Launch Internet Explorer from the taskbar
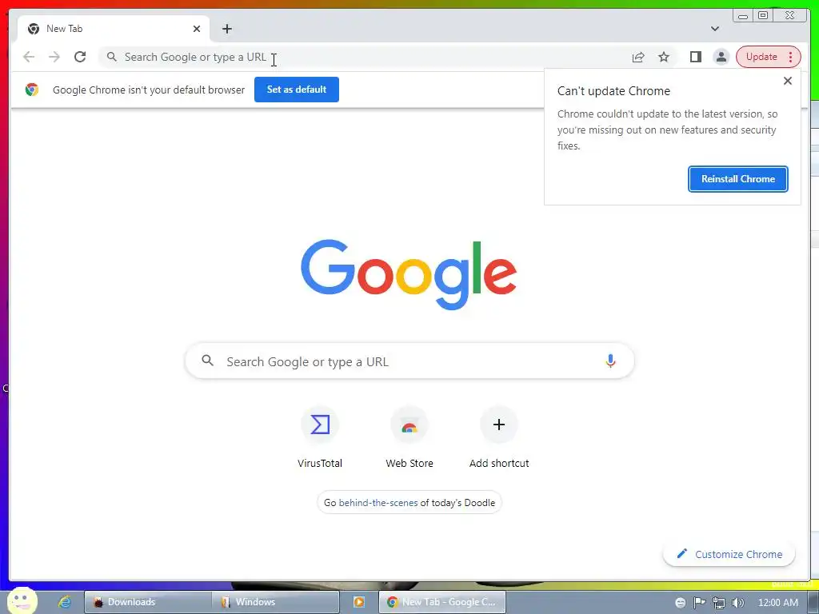Image resolution: width=819 pixels, height=614 pixels. tap(65, 601)
